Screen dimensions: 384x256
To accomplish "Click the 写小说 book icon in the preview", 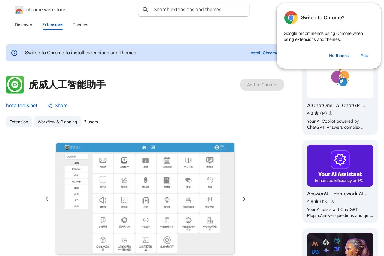I will pyautogui.click(x=103, y=180).
